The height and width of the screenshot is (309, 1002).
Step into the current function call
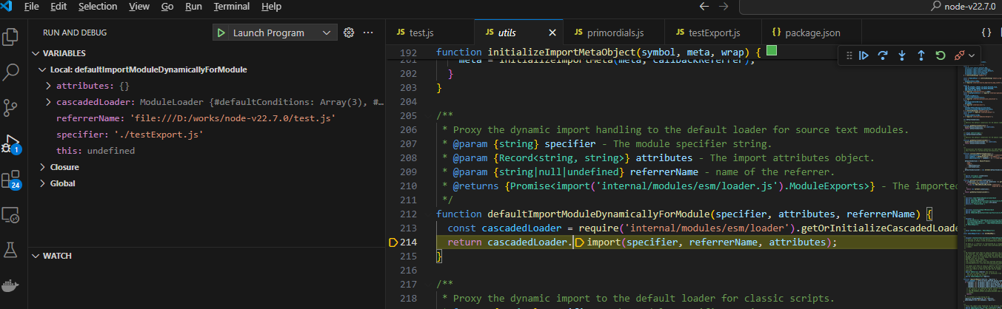point(902,55)
